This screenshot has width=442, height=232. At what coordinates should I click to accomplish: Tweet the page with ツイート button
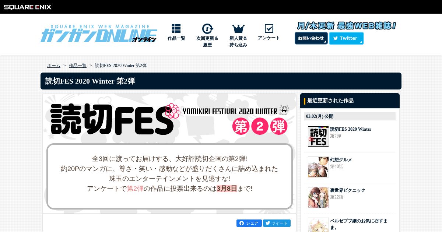277,223
